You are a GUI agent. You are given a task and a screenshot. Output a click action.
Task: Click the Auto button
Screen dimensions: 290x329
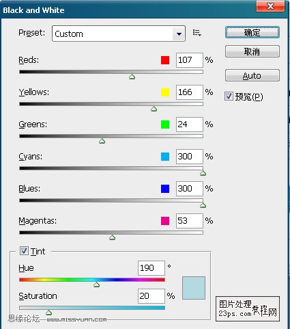click(x=252, y=75)
